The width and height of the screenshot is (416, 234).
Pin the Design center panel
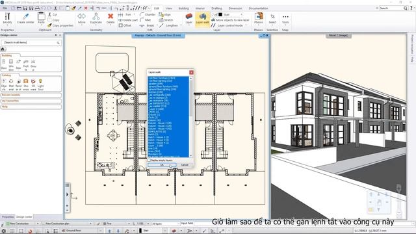56,35
